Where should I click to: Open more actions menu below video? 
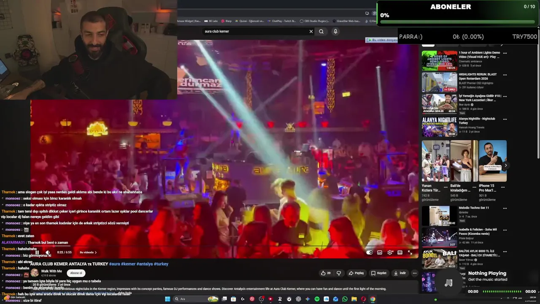pos(414,273)
